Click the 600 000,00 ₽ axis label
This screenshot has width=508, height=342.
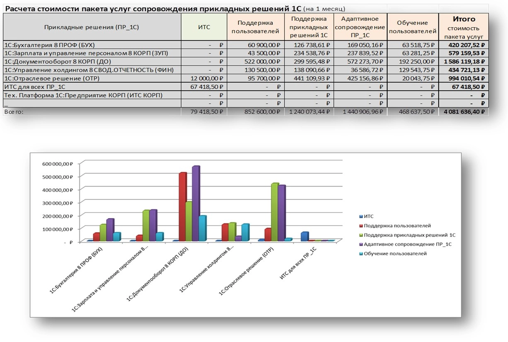(x=57, y=164)
